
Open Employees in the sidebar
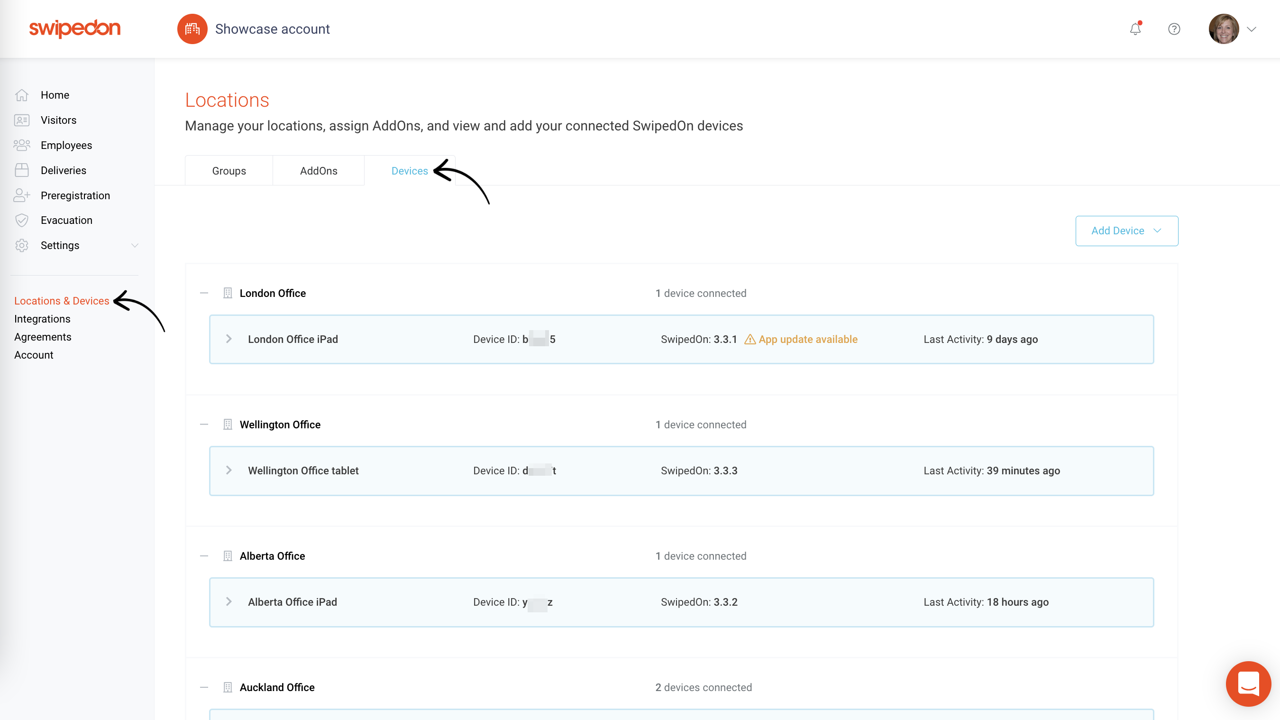[x=66, y=145]
